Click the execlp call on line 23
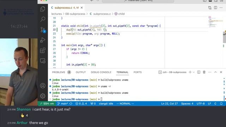226x127 pixels. (x=93, y=34)
